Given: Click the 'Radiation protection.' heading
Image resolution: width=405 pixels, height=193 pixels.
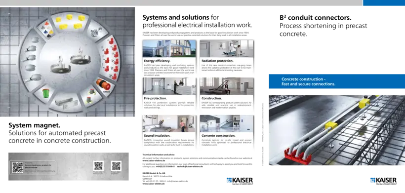Looking at the screenshot, I should (x=217, y=61).
